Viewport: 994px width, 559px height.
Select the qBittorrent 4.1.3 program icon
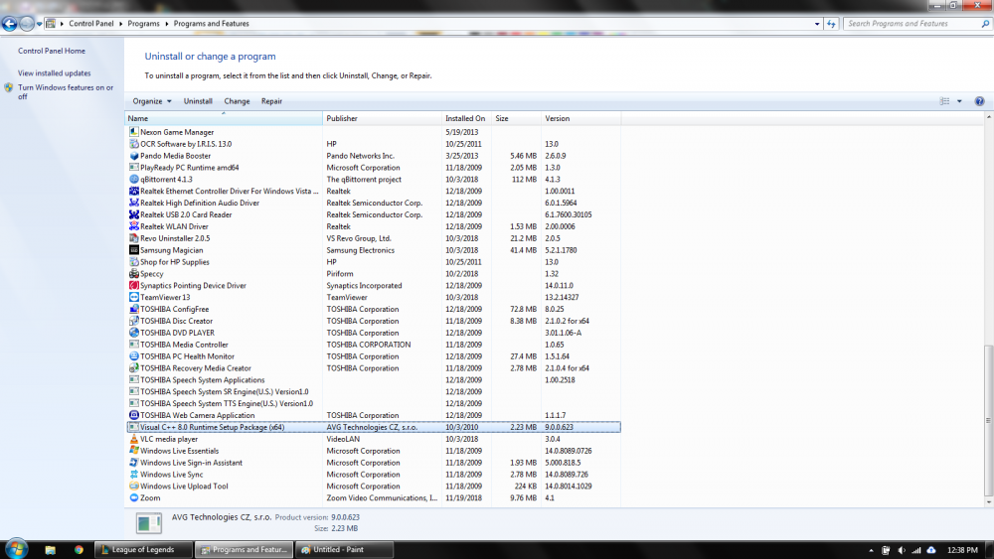[x=133, y=179]
